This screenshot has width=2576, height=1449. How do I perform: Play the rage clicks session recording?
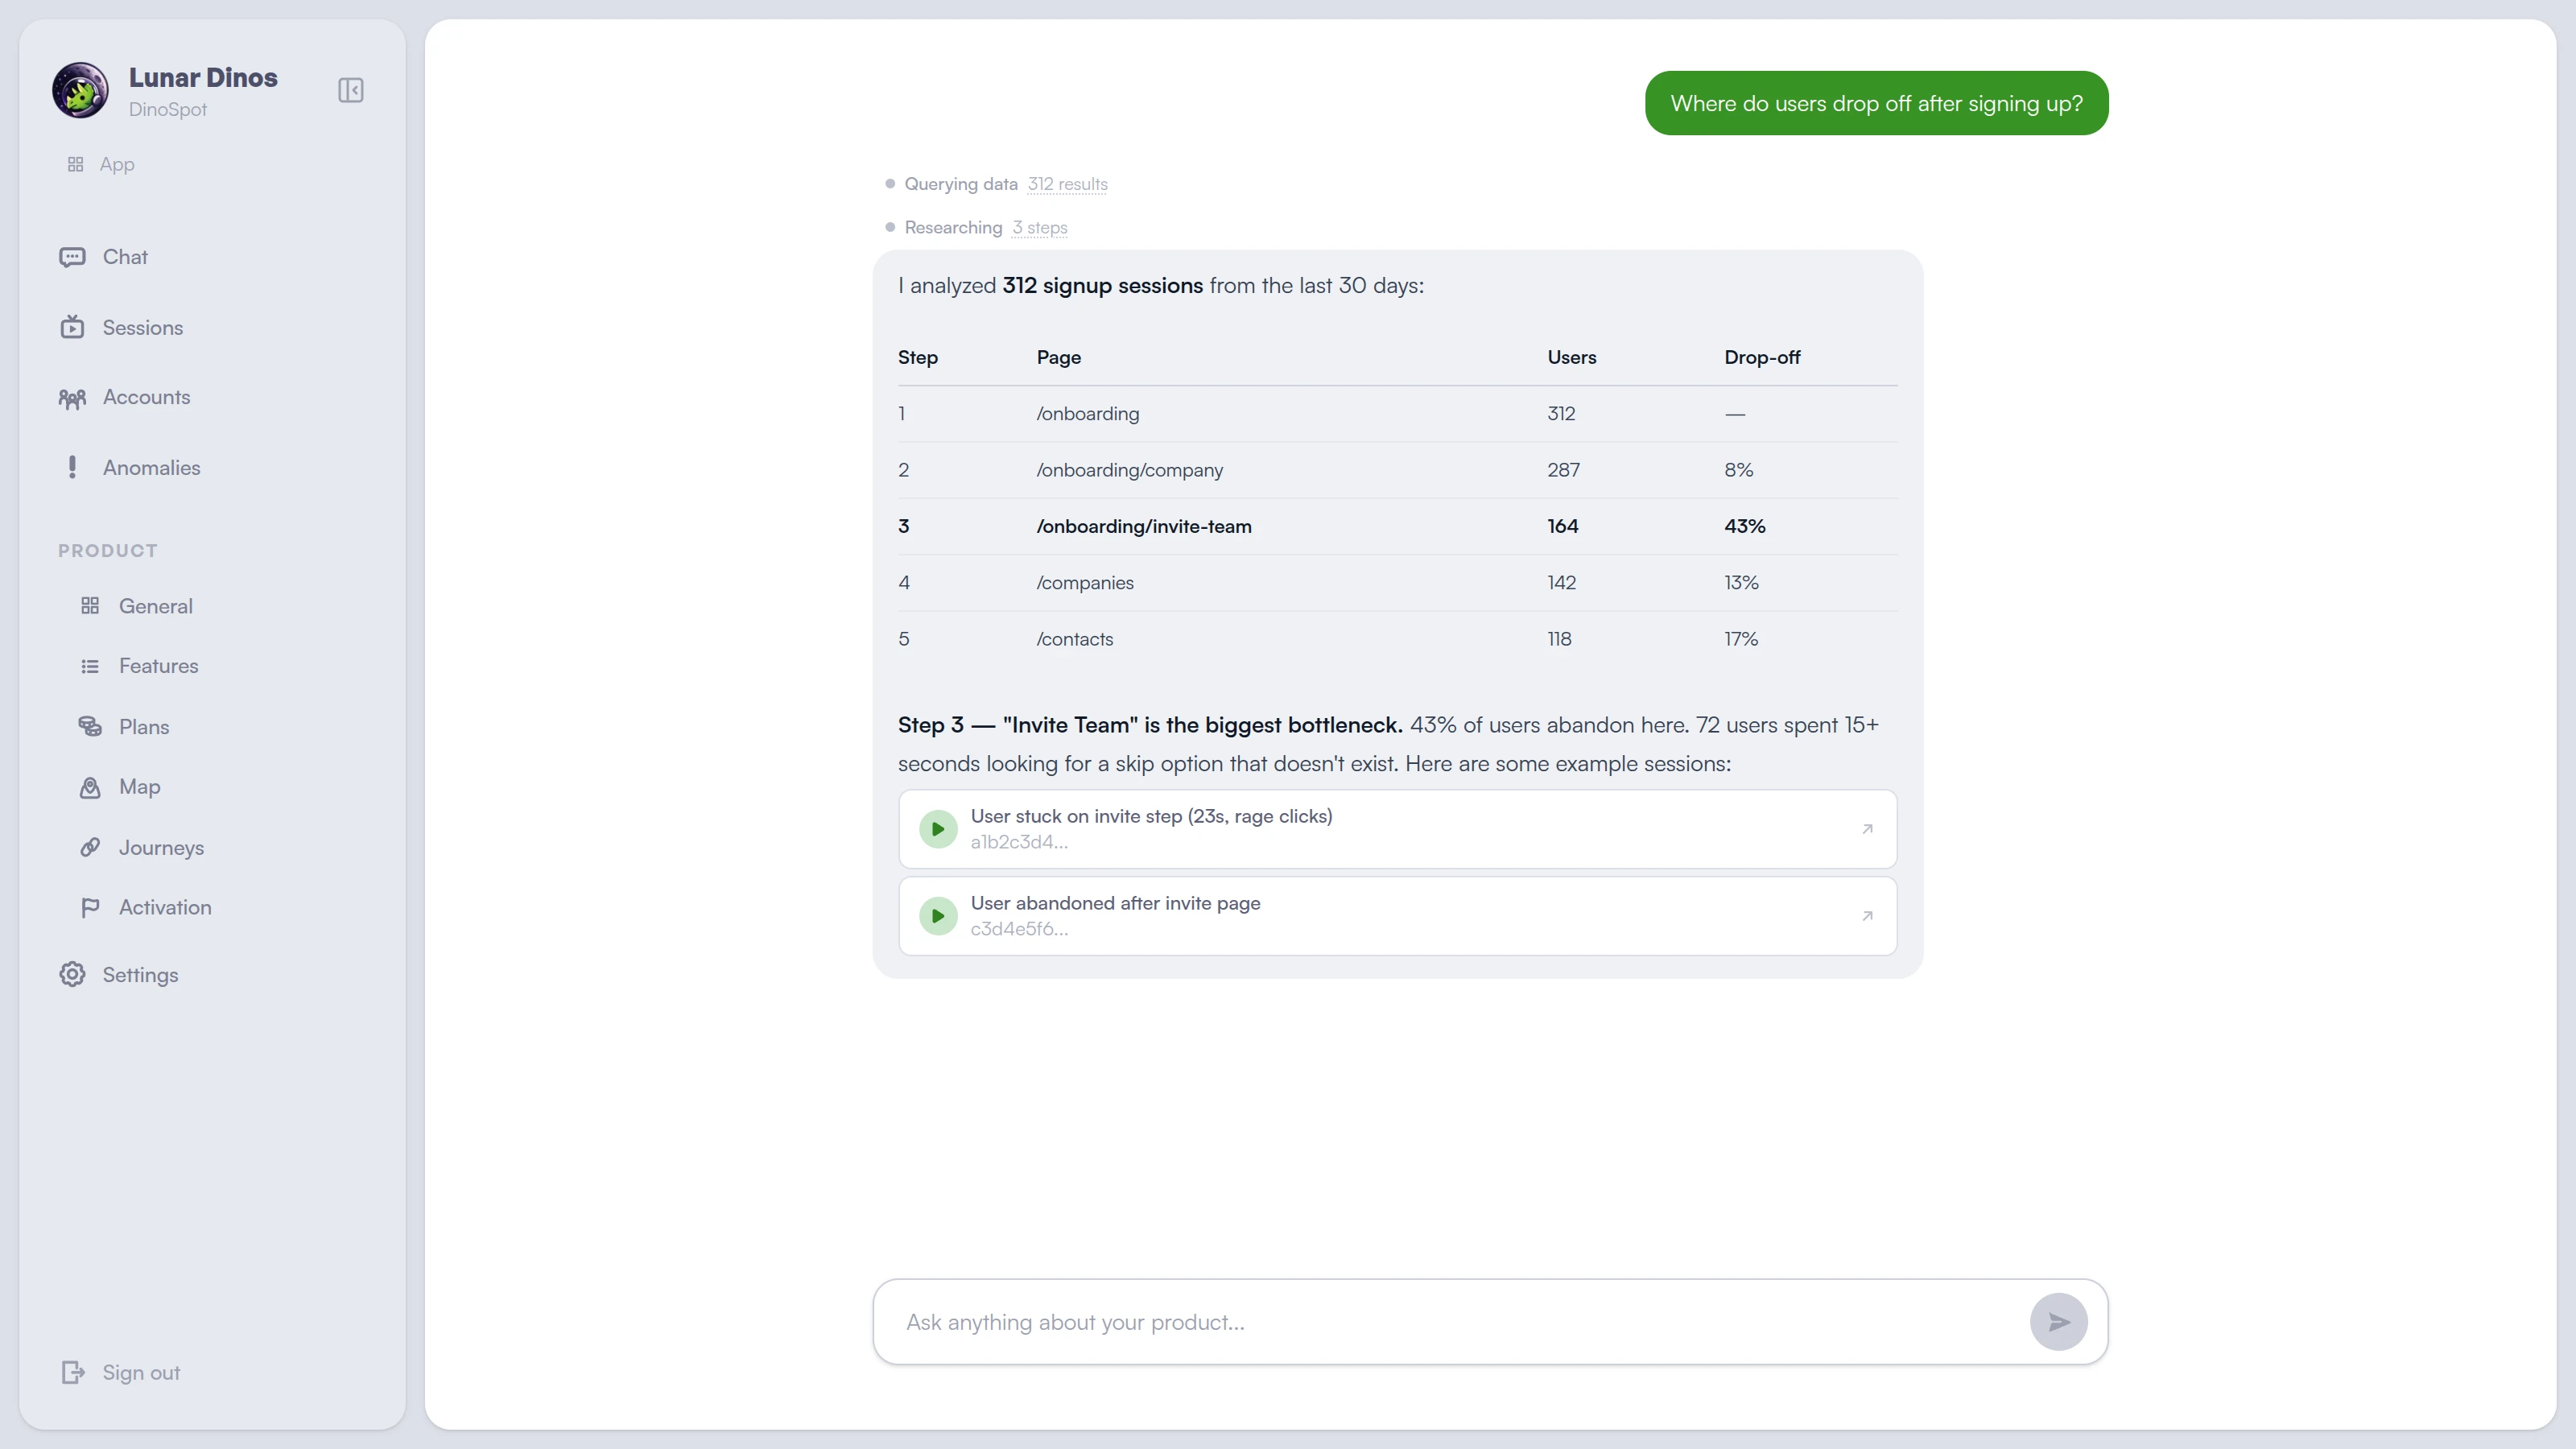(x=938, y=828)
